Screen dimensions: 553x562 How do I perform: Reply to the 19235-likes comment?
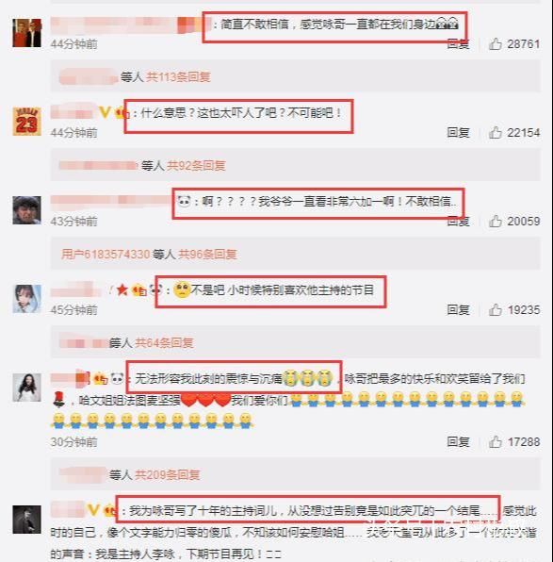point(458,309)
